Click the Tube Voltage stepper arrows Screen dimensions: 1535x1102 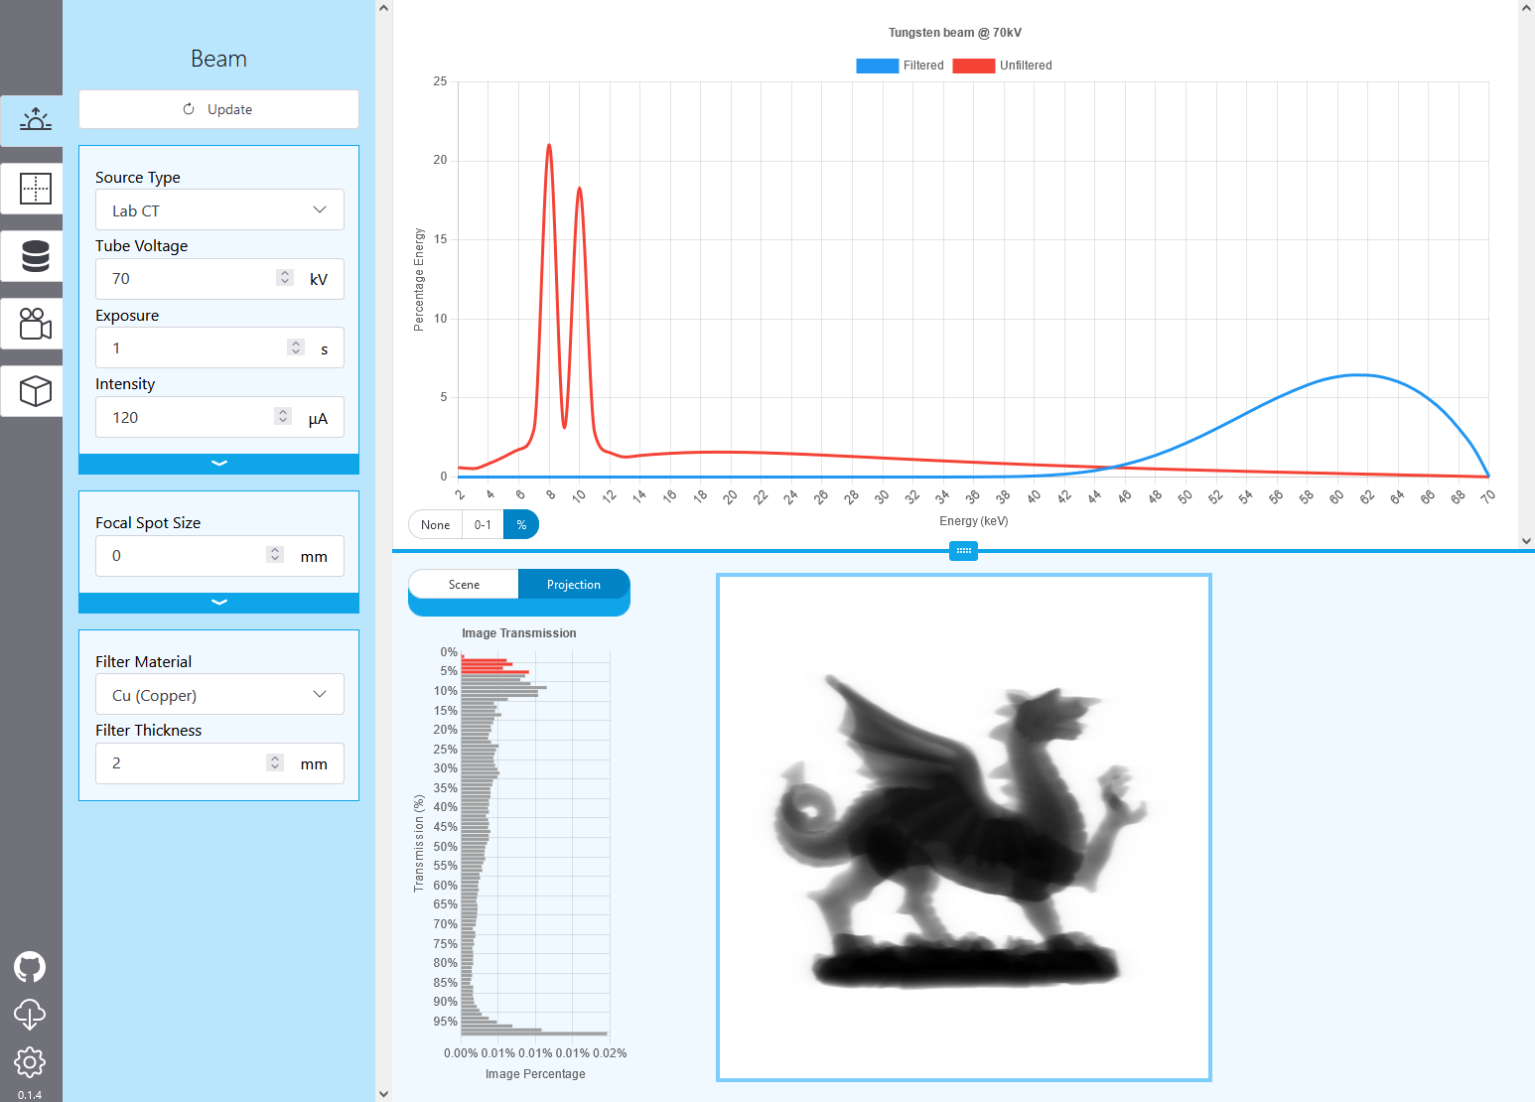click(x=285, y=278)
